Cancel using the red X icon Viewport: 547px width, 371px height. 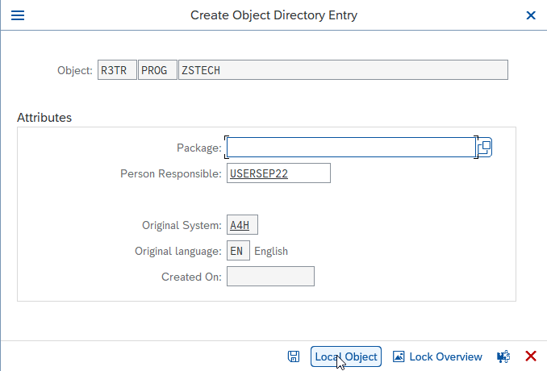(x=531, y=356)
